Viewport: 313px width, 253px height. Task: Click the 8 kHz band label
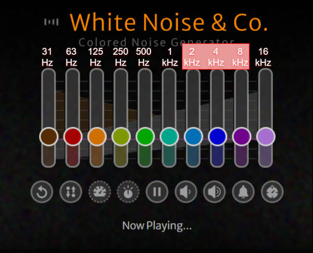(240, 57)
